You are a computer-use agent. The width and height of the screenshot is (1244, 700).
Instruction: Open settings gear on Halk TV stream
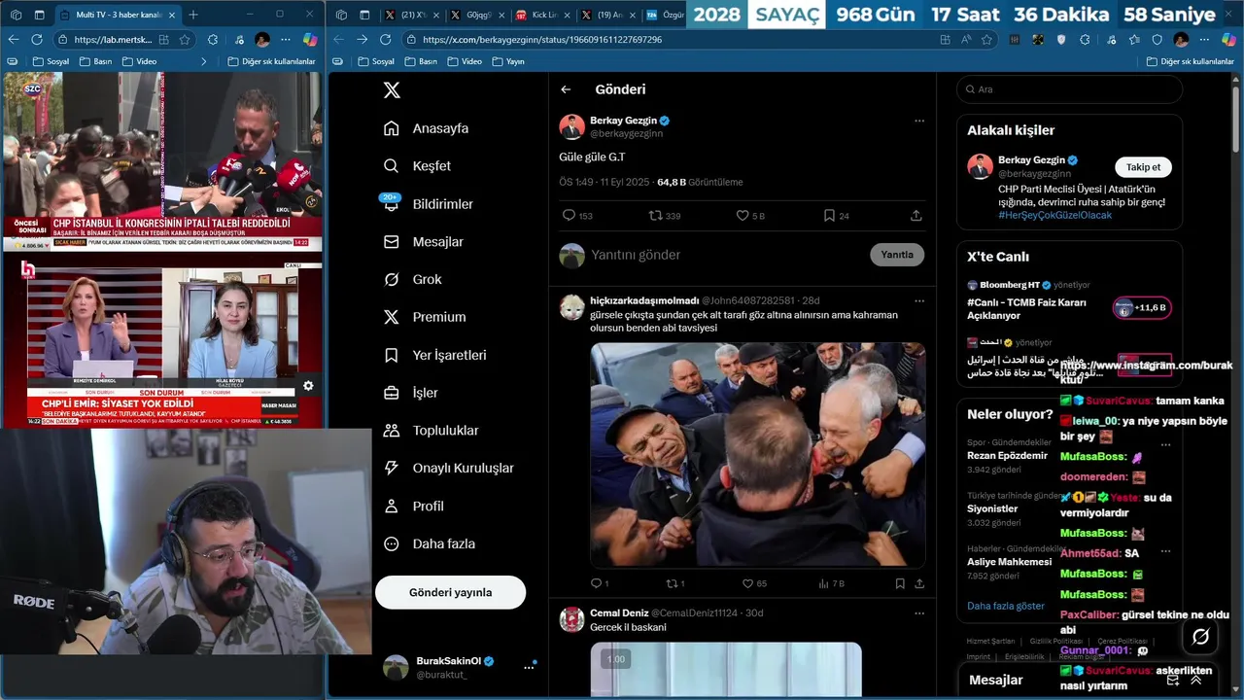[308, 386]
